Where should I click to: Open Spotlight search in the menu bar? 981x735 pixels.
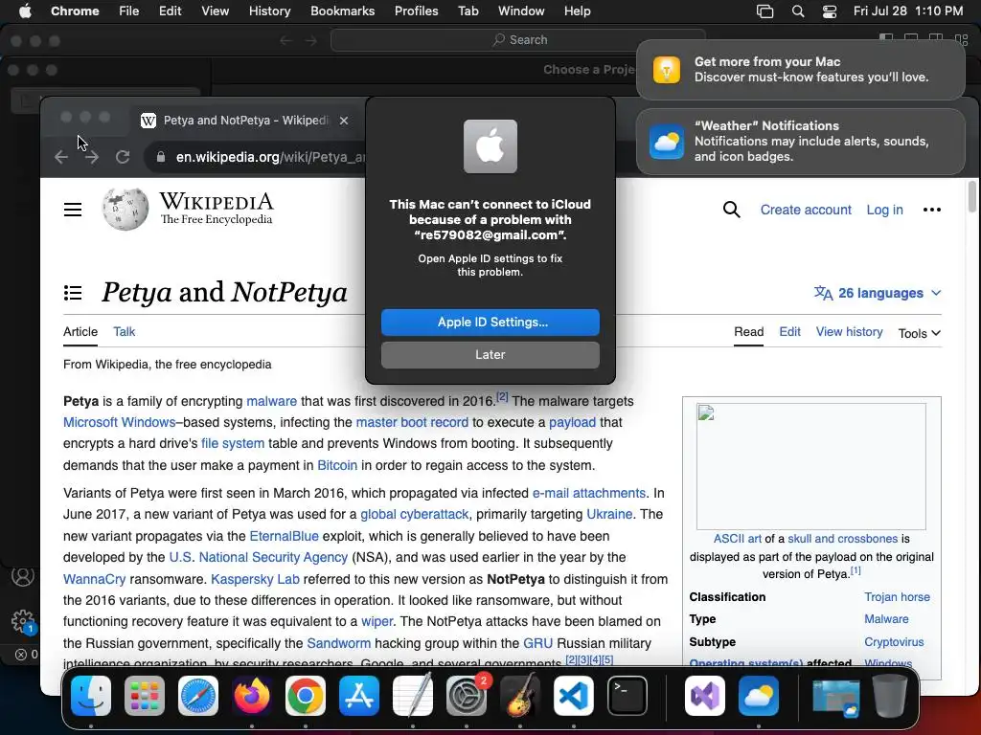[798, 11]
